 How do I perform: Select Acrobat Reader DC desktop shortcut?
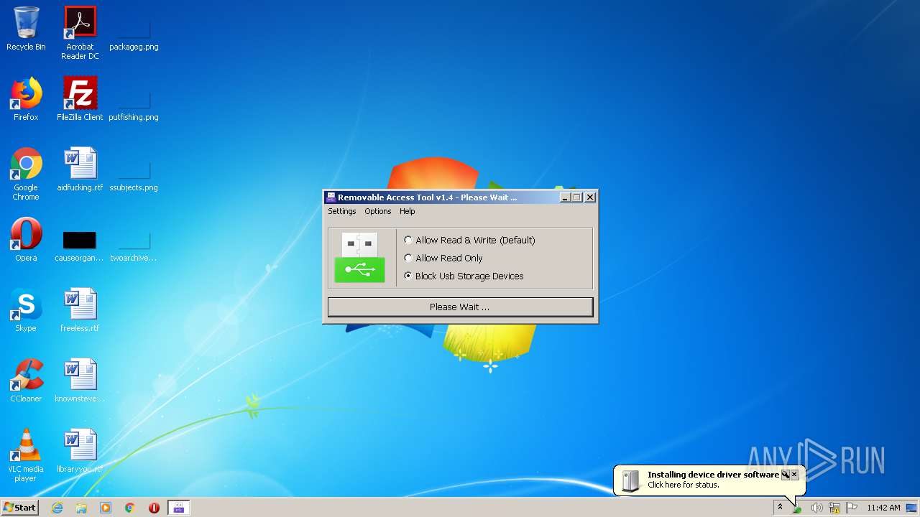point(80,33)
